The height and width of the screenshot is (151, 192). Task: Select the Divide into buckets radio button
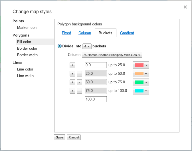point(60,46)
